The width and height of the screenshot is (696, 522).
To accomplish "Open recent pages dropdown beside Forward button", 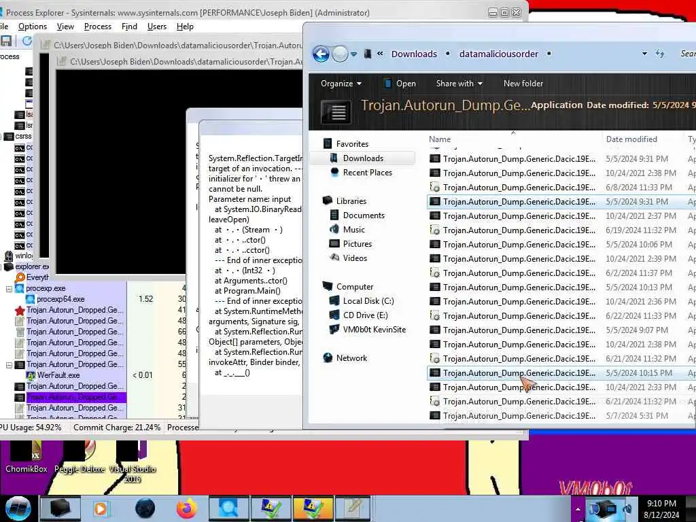I will 353,54.
